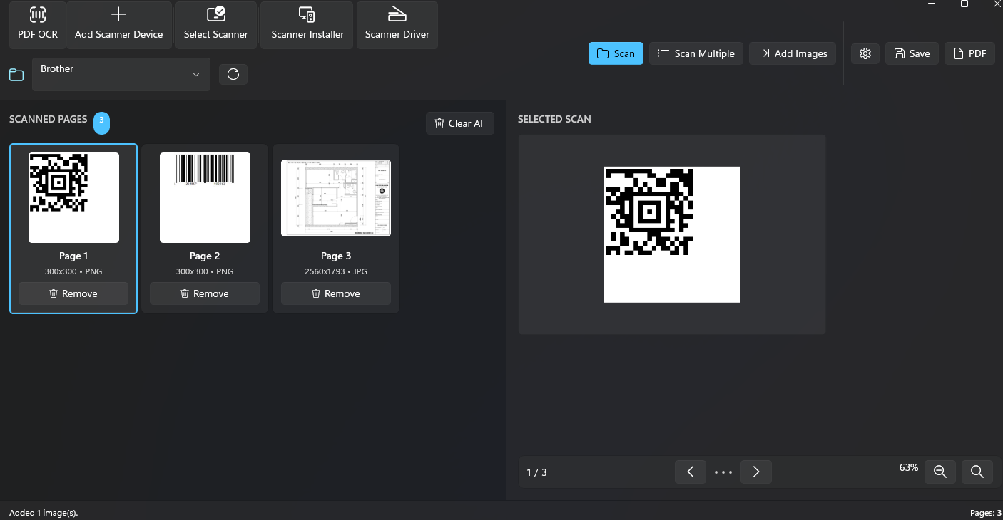The height and width of the screenshot is (520, 1003).
Task: Open application settings via gear icon
Action: click(865, 53)
